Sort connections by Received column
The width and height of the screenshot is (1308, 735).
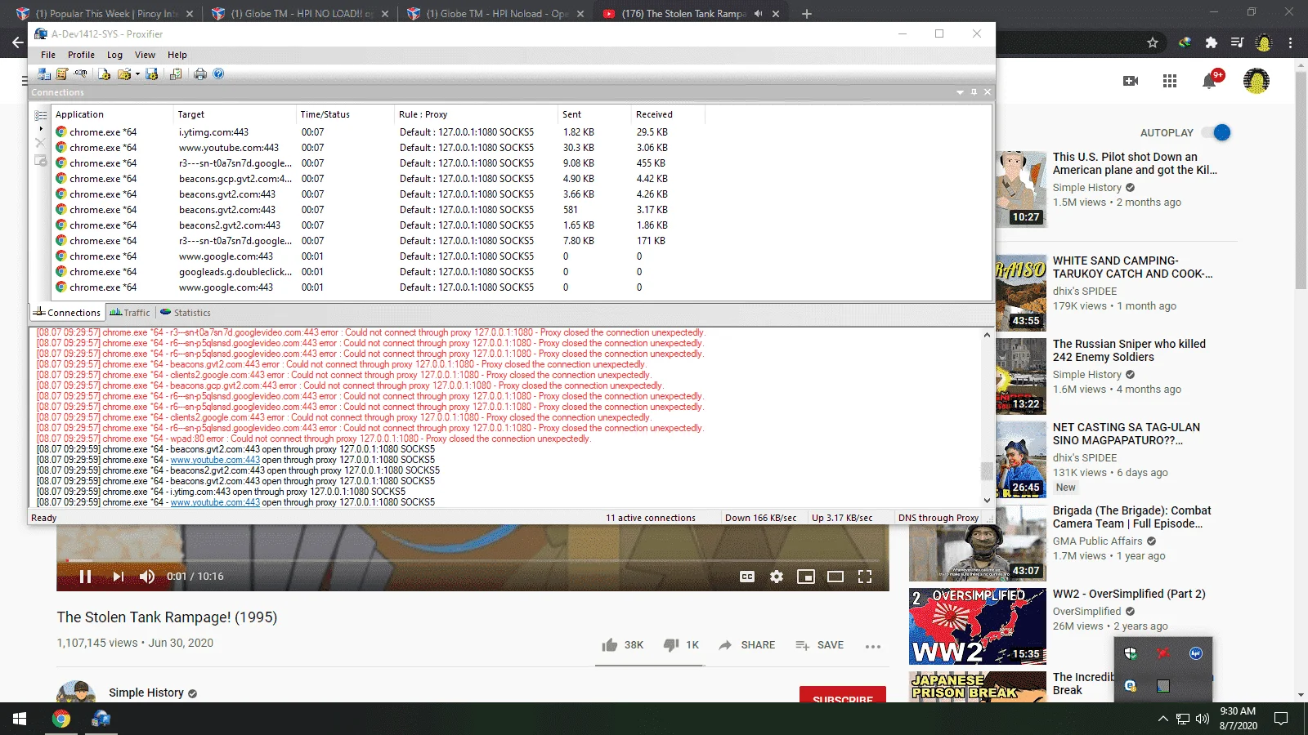pos(668,114)
